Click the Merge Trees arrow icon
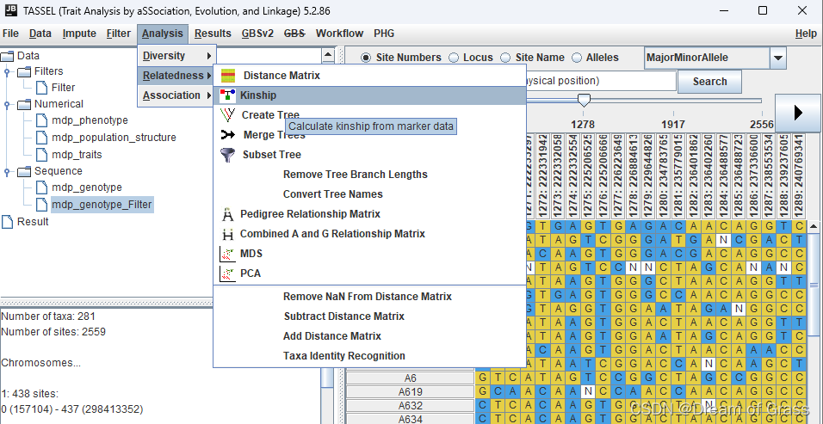 (228, 135)
